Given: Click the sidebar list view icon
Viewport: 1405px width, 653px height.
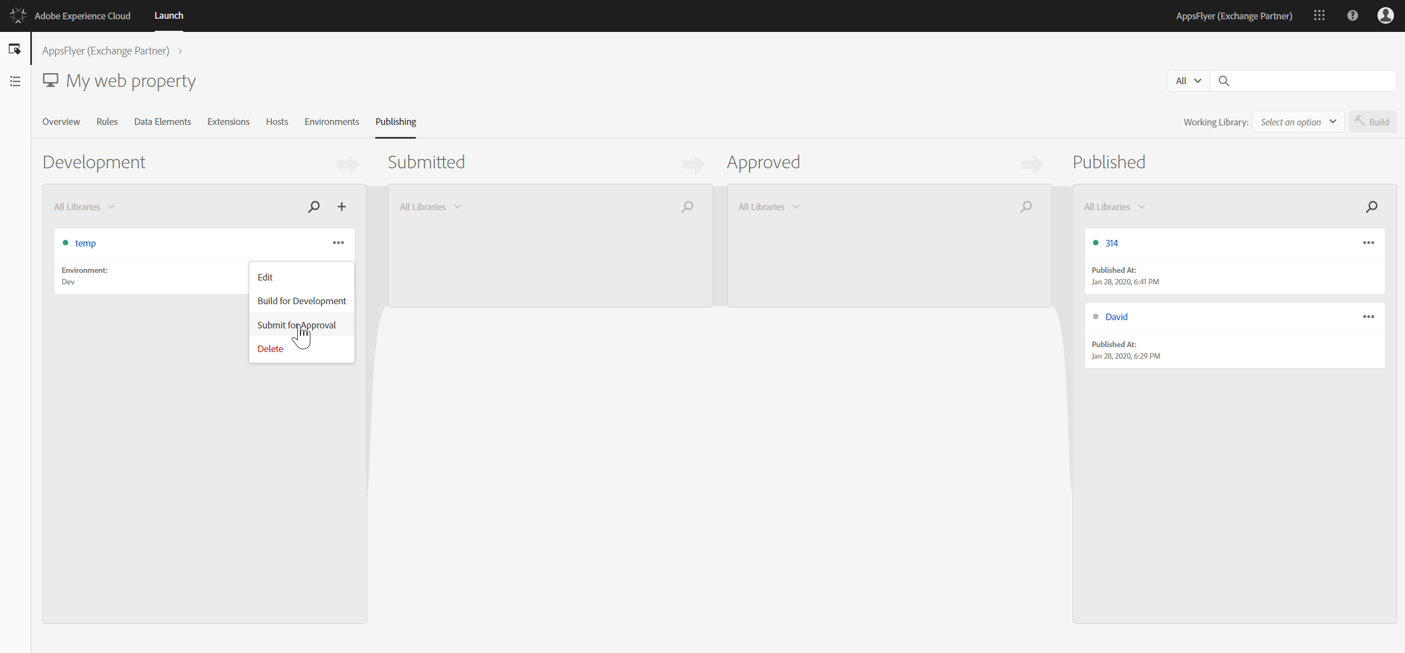Looking at the screenshot, I should coord(15,81).
